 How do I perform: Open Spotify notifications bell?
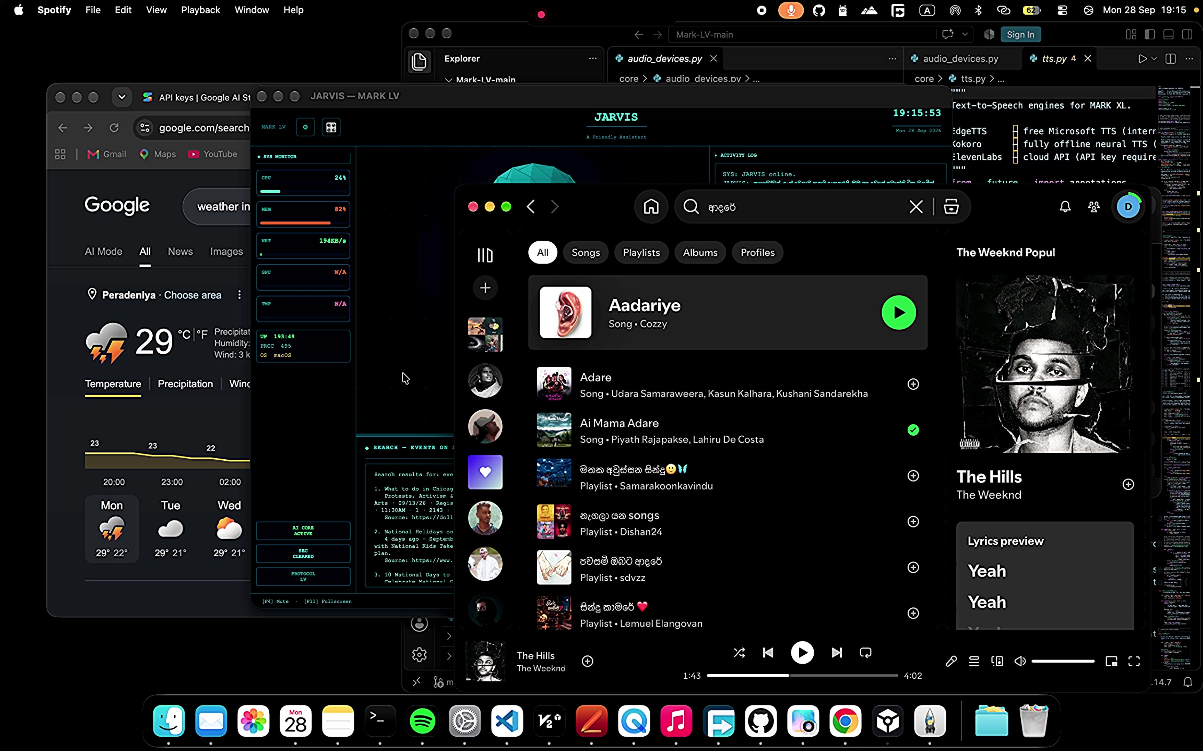(1065, 207)
